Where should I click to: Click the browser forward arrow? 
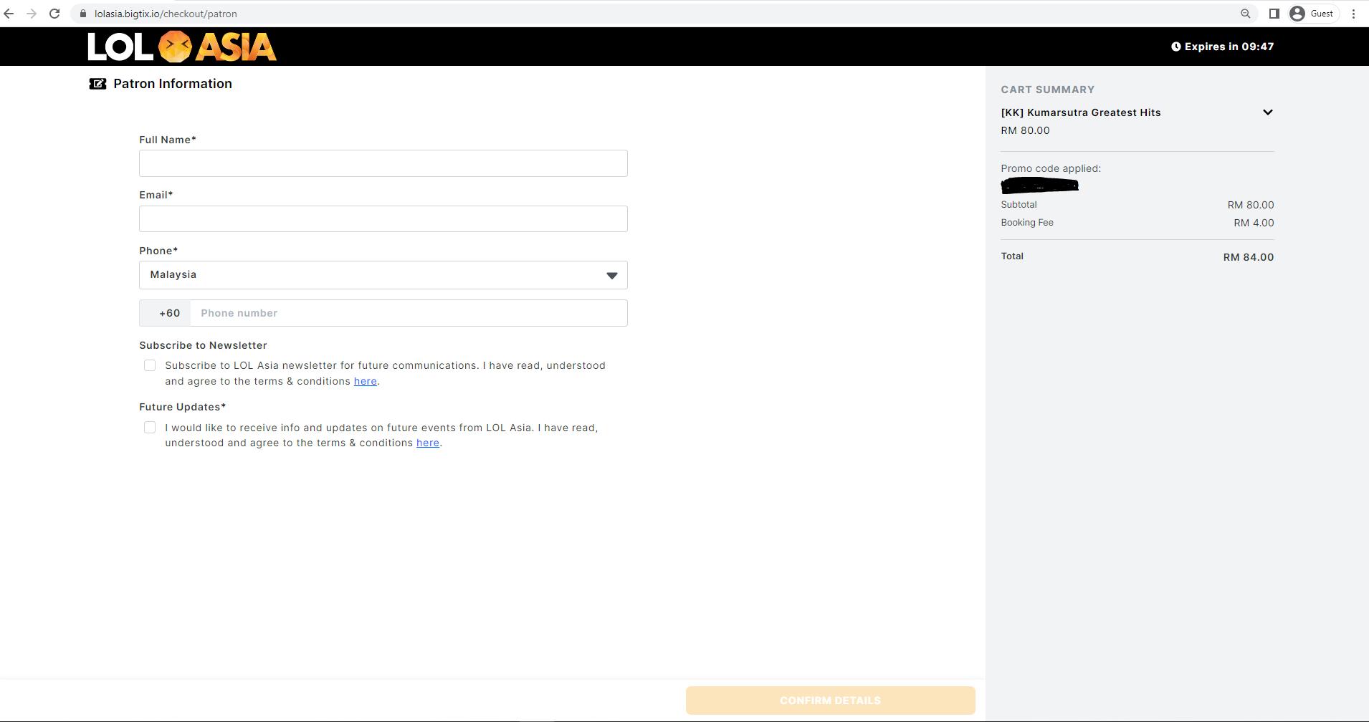tap(32, 14)
